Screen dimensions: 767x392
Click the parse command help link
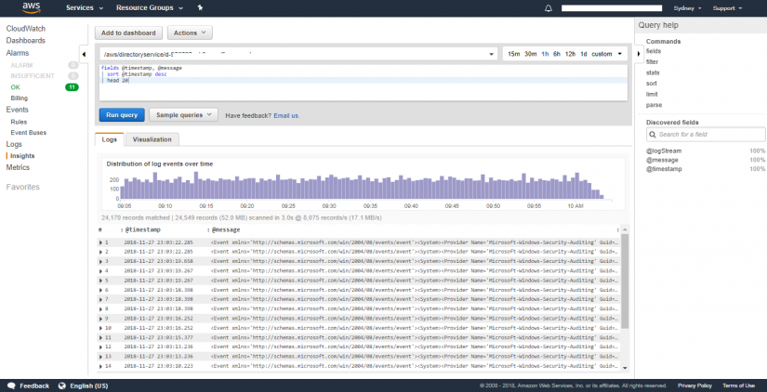tap(654, 105)
